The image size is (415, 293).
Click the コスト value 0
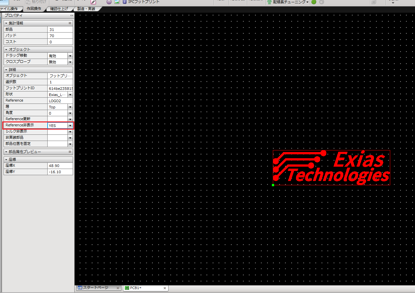(x=60, y=42)
